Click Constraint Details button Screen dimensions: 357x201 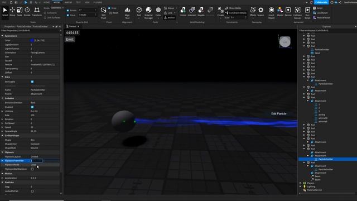(x=236, y=13)
